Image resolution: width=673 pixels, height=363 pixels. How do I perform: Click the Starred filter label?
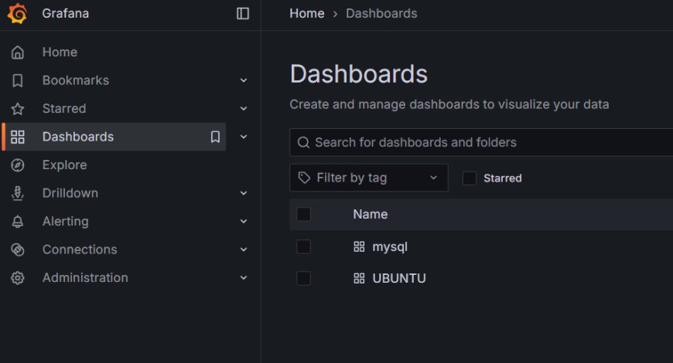point(503,178)
